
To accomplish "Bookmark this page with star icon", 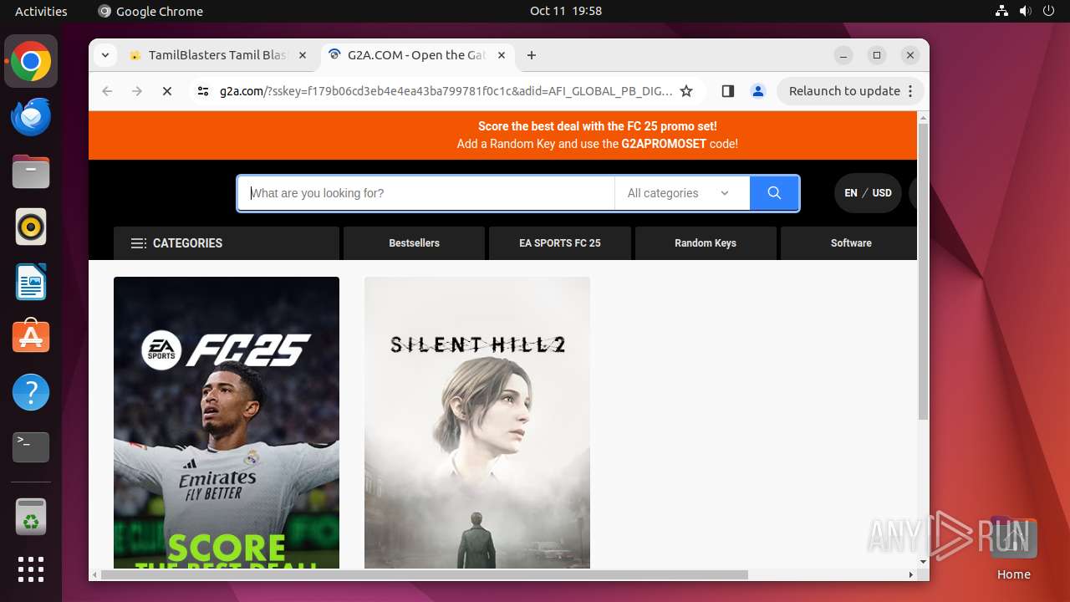I will pos(686,91).
